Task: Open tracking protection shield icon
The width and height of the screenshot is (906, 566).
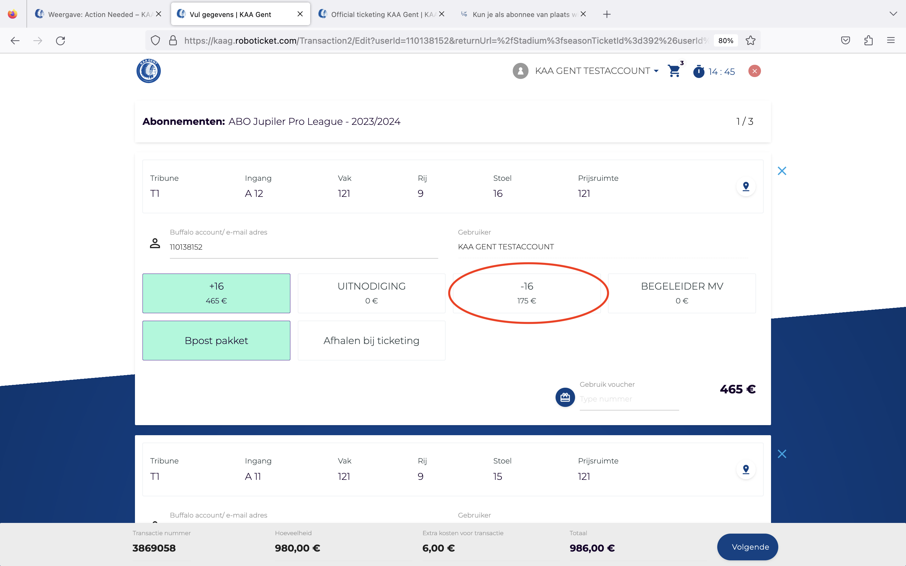Action: coord(155,41)
